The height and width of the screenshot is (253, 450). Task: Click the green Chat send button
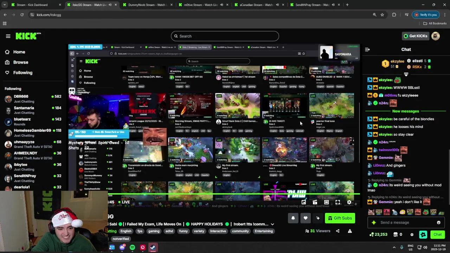(437, 234)
